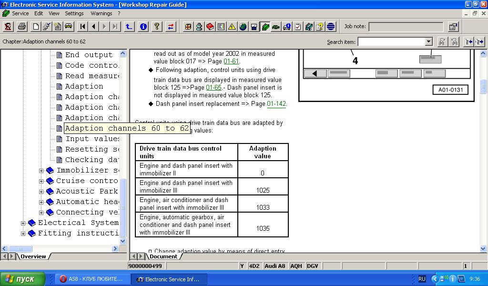Switch to the Overview tab
Image resolution: width=488 pixels, height=286 pixels.
point(33,256)
